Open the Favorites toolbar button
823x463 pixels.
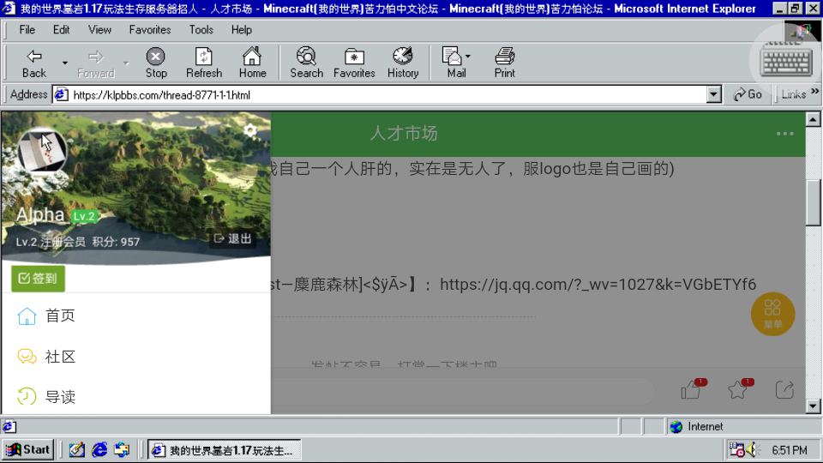coord(354,63)
